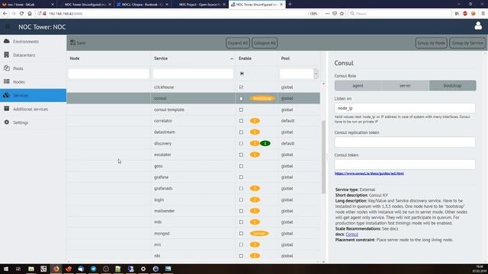Click the orange bootstrap badge on consul row

(262, 98)
